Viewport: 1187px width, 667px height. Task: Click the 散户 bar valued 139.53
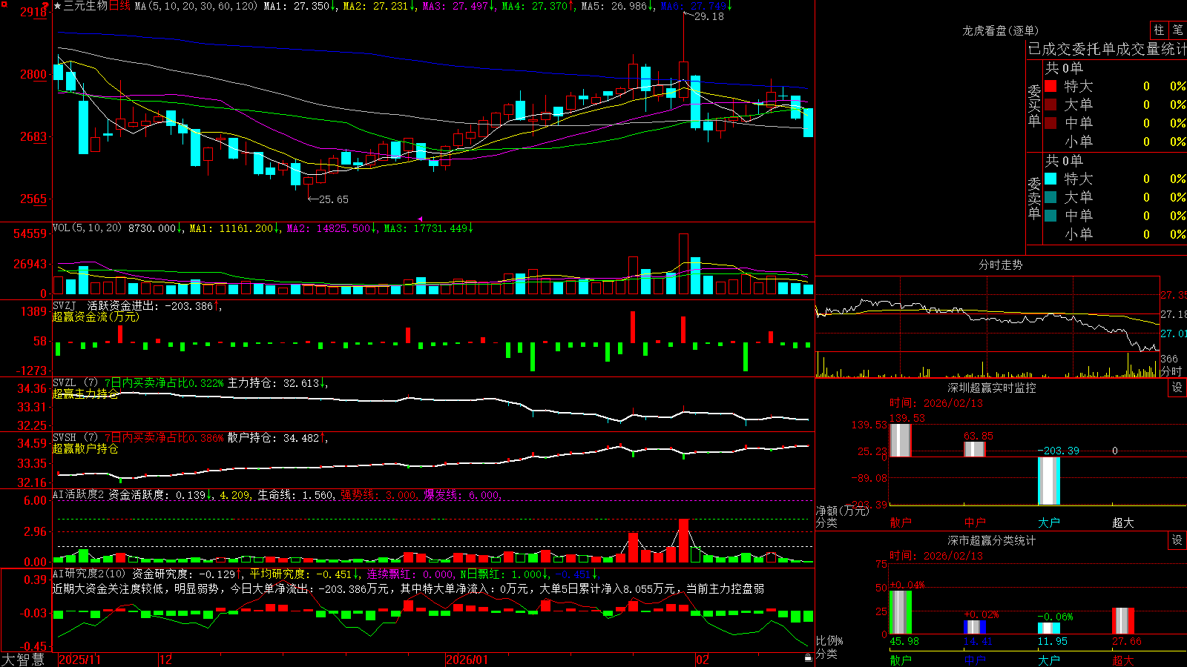pos(900,440)
